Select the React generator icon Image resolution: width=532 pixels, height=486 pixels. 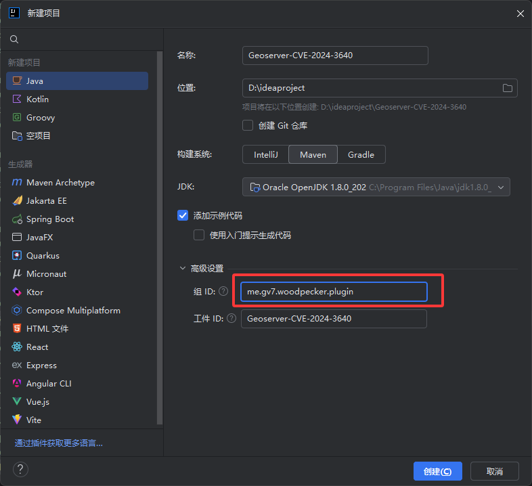click(x=17, y=347)
